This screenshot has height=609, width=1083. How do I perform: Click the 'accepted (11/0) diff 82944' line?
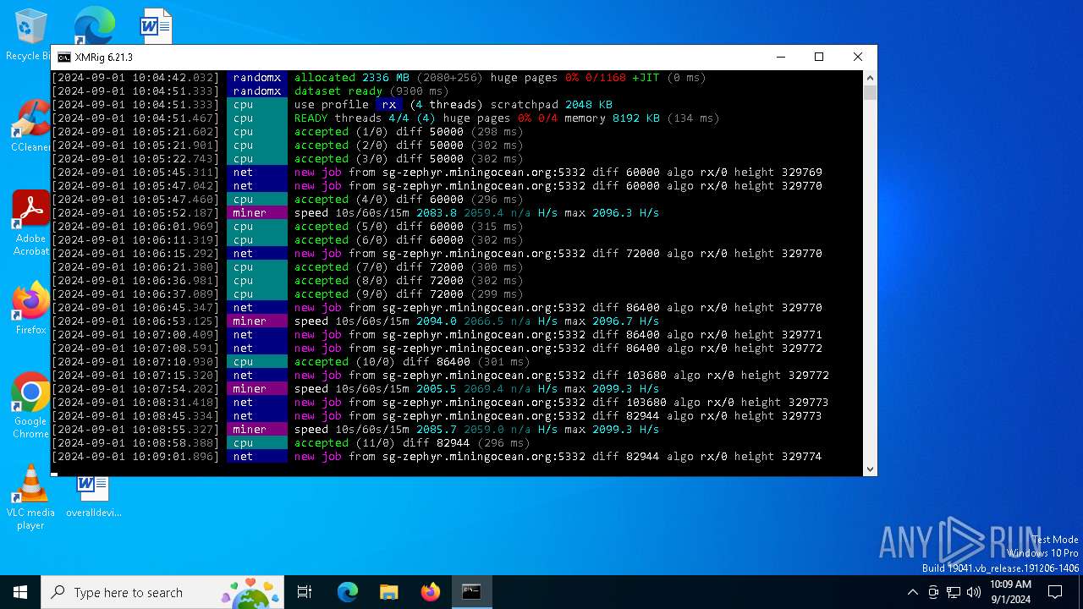pyautogui.click(x=291, y=443)
